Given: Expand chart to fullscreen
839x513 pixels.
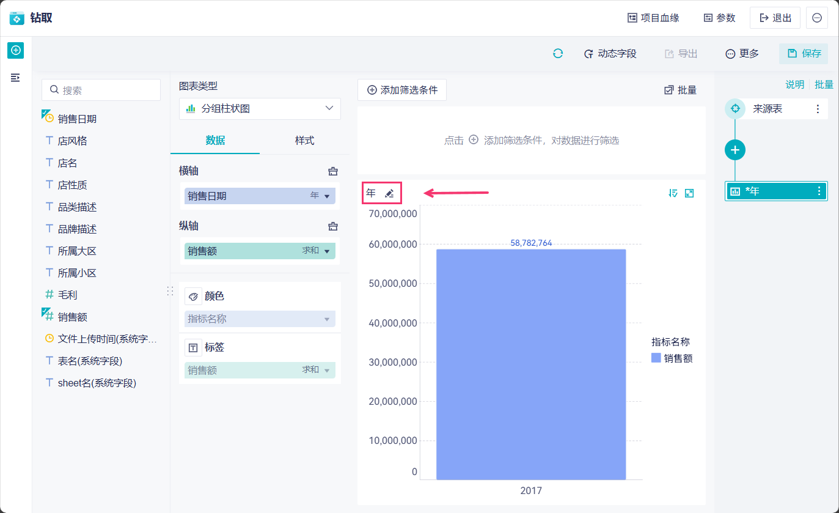Looking at the screenshot, I should pyautogui.click(x=689, y=193).
